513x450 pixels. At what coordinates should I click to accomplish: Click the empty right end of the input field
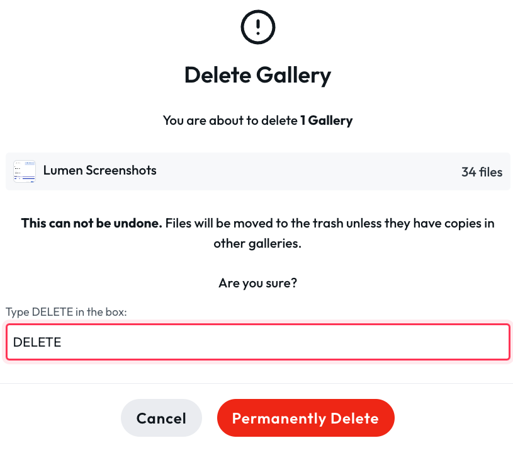[x=426, y=342]
